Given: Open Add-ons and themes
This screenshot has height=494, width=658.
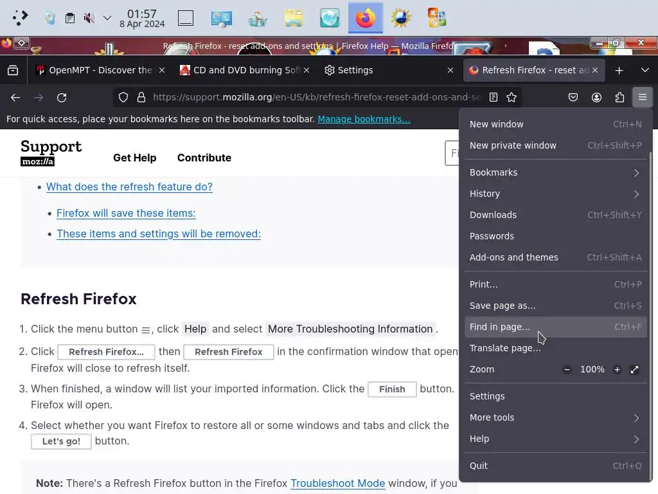Looking at the screenshot, I should [556, 257].
